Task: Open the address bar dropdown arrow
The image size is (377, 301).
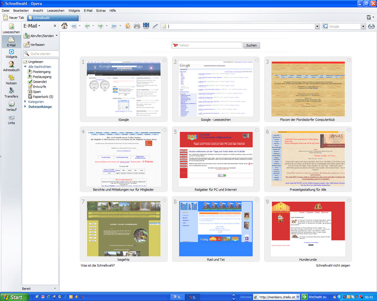Action: (x=317, y=26)
